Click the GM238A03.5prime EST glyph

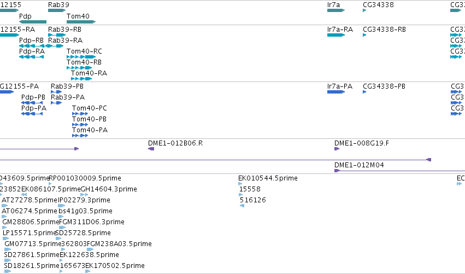pos(90,250)
